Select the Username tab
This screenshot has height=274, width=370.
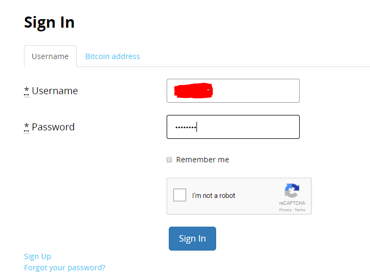point(50,56)
